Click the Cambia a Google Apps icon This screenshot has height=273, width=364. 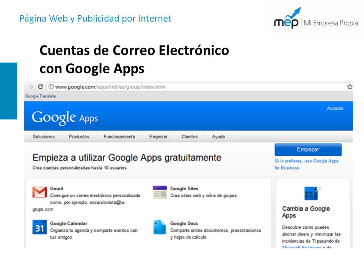[x=312, y=193]
